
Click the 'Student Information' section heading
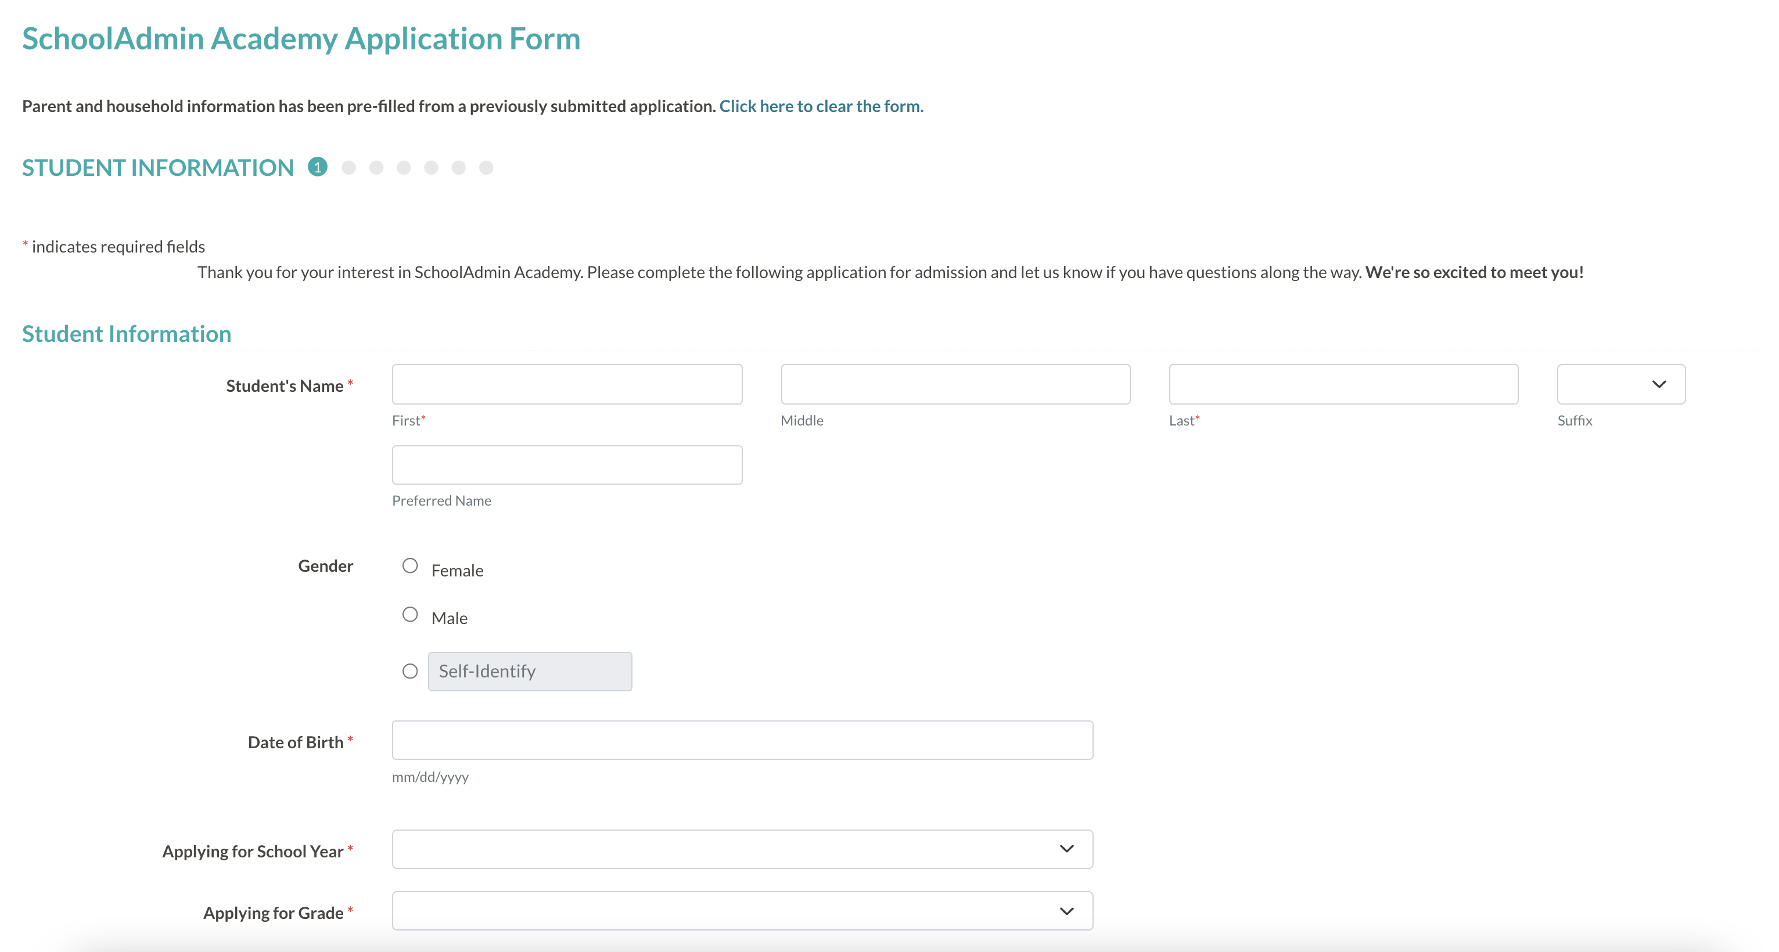pyautogui.click(x=127, y=334)
